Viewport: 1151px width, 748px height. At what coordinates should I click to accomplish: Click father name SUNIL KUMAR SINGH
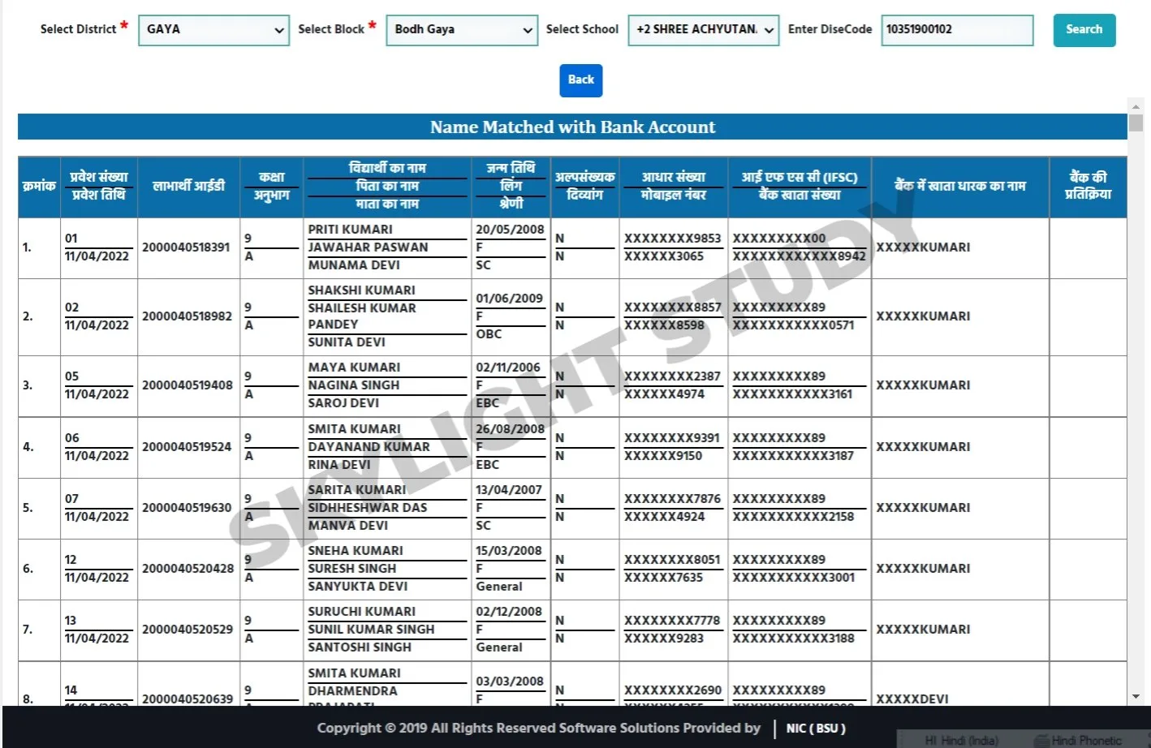coord(371,630)
